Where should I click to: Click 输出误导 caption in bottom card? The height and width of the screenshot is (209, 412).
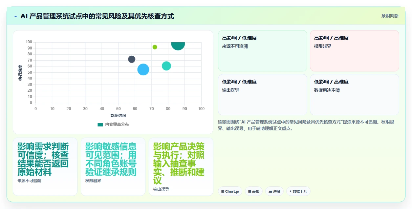(x=161, y=189)
